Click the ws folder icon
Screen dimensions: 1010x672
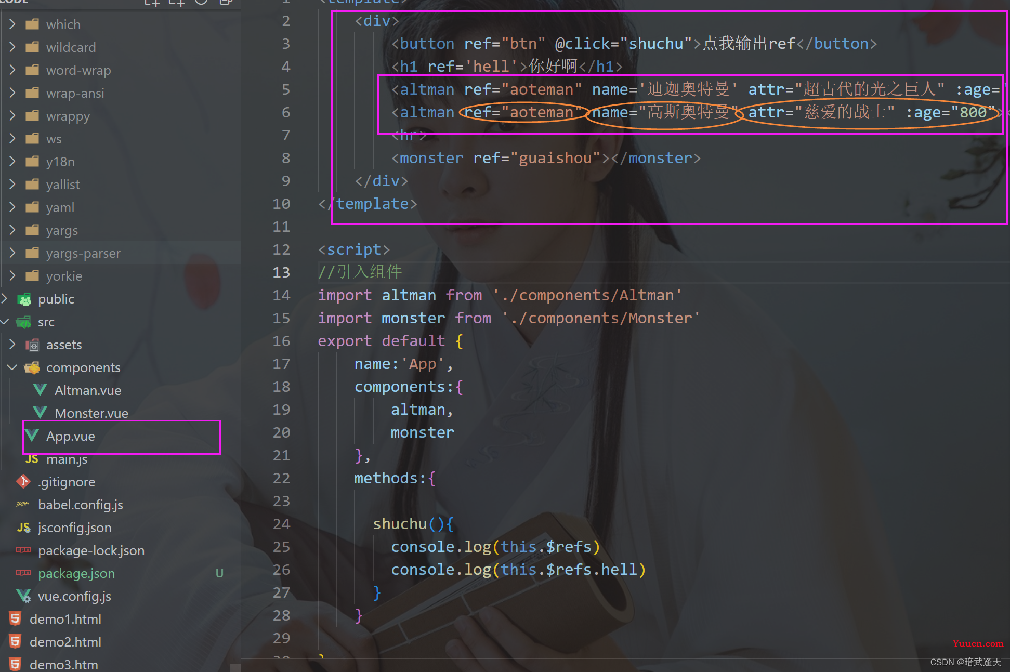[x=32, y=139]
